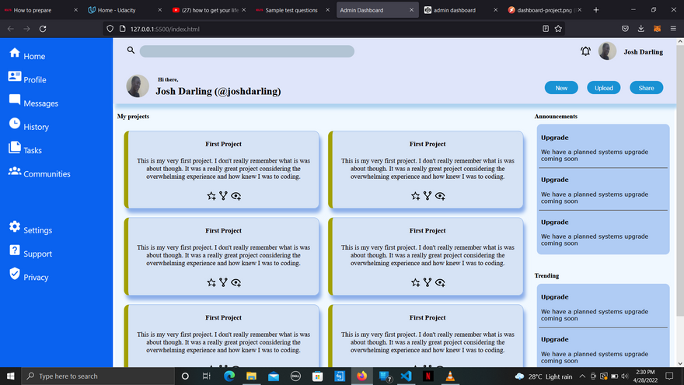The image size is (684, 385).
Task: Click the search magnifier icon
Action: tap(131, 51)
